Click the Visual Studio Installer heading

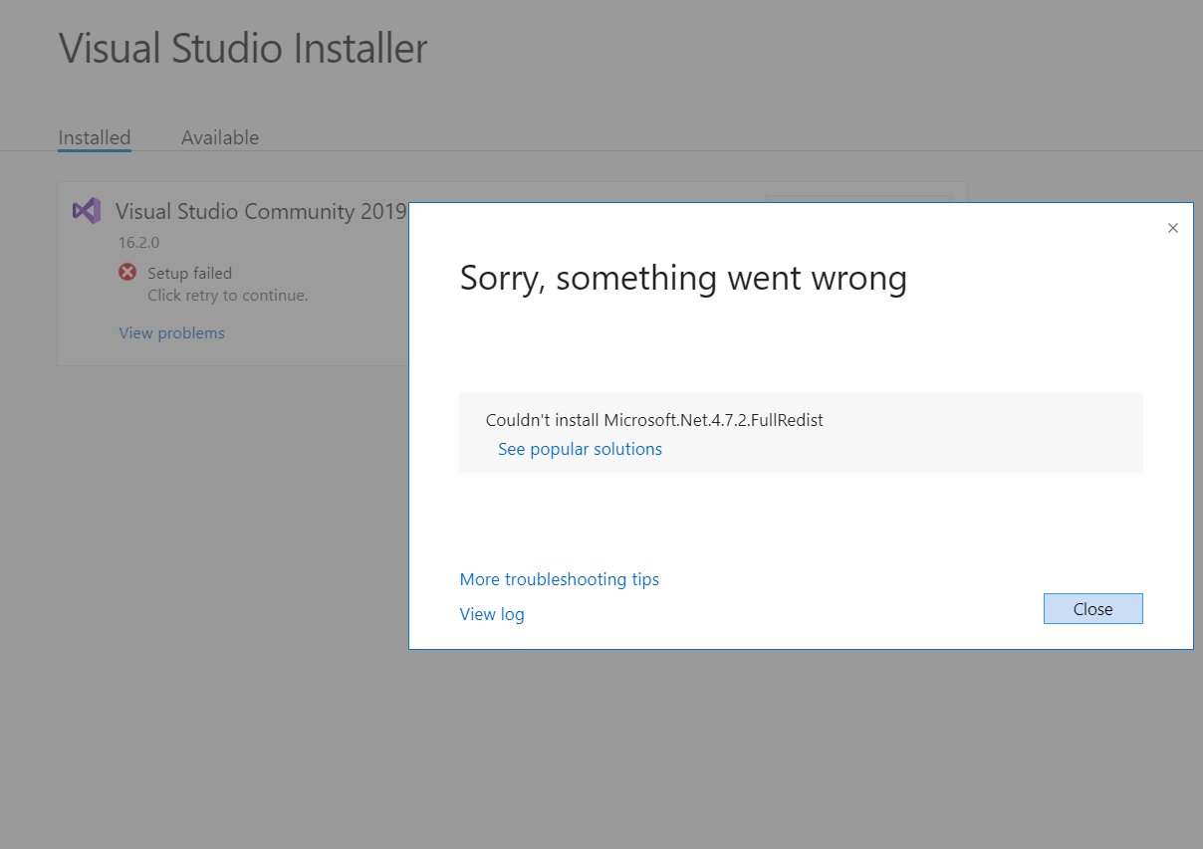click(243, 48)
